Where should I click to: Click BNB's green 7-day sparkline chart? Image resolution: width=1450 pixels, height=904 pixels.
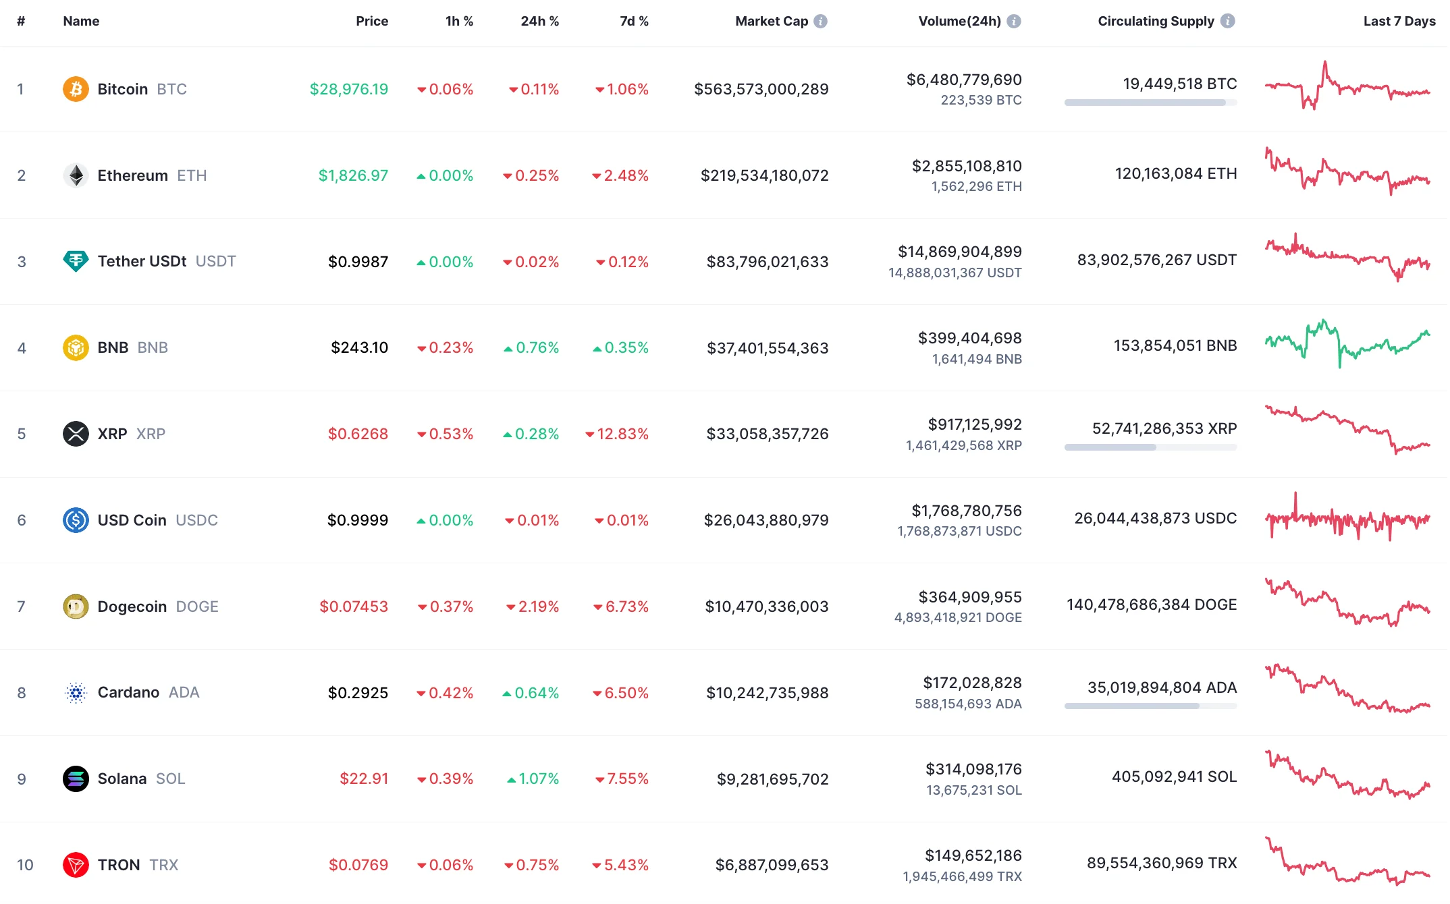[x=1347, y=347]
